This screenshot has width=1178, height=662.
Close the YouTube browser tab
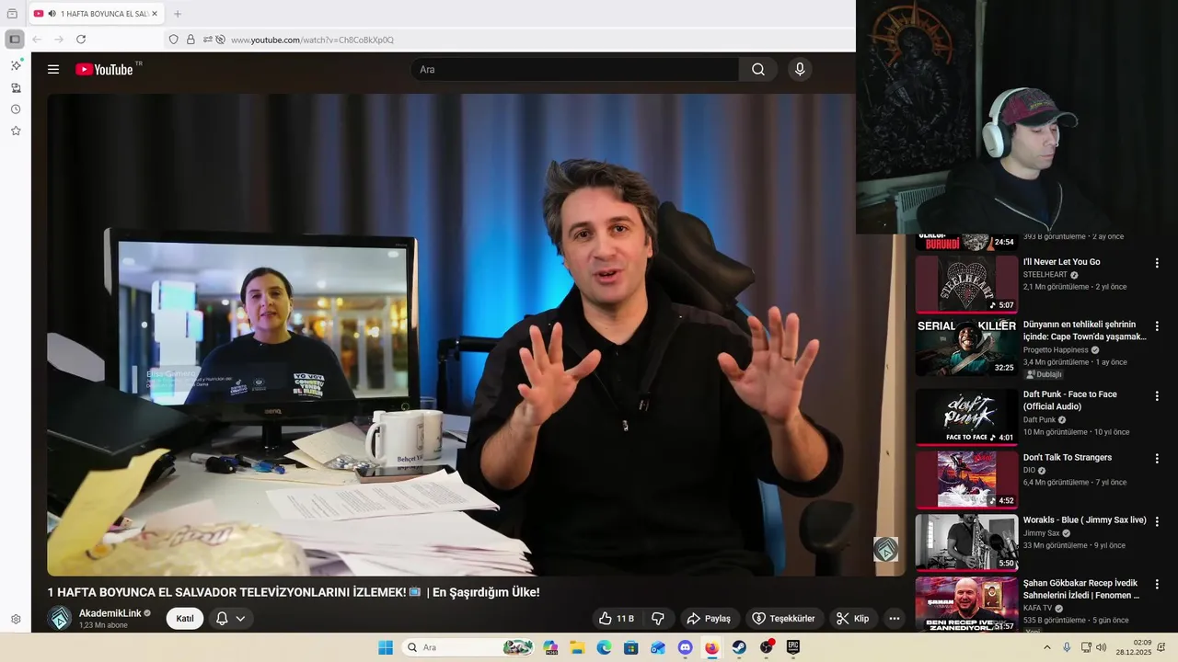coord(154,14)
